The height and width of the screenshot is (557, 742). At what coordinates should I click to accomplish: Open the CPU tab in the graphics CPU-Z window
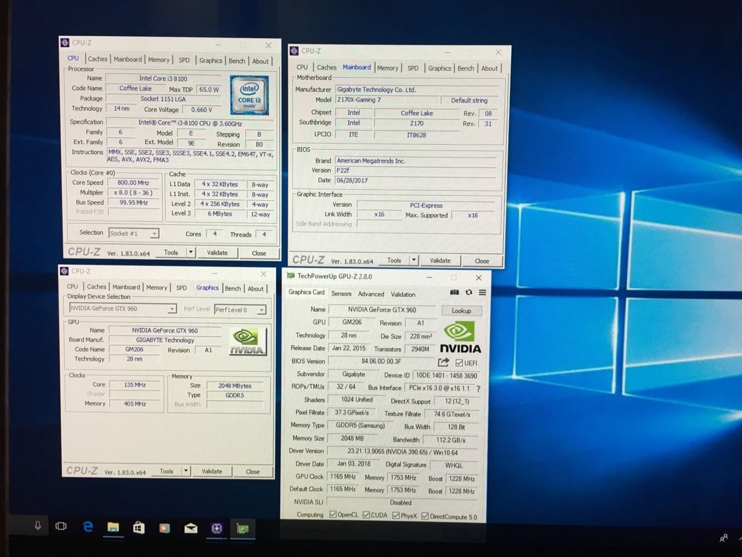[72, 286]
